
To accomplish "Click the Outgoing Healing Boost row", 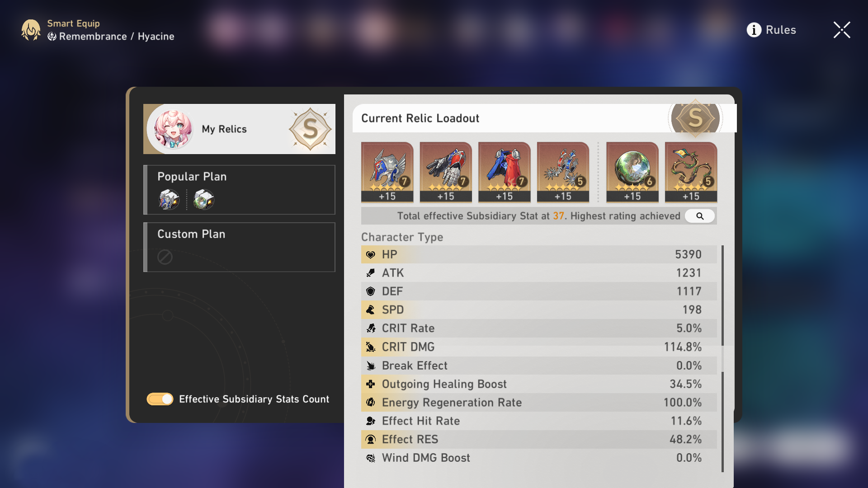I will click(x=538, y=384).
